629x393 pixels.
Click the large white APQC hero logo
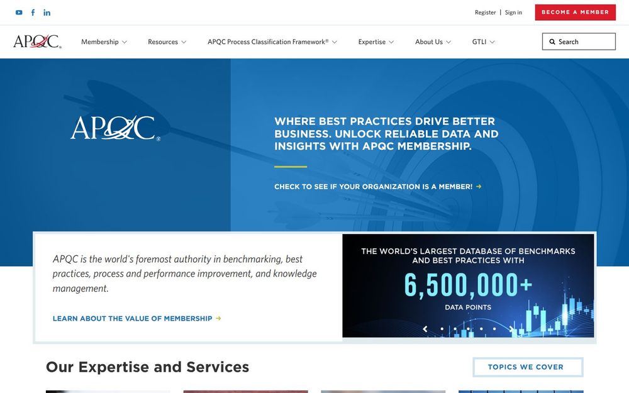click(116, 128)
